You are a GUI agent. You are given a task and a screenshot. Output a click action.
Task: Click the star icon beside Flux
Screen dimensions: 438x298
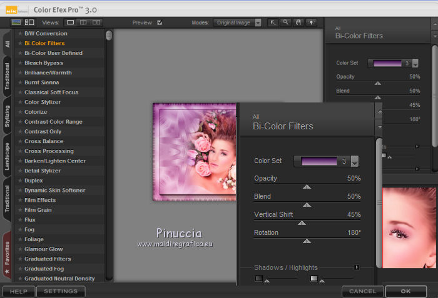click(20, 220)
